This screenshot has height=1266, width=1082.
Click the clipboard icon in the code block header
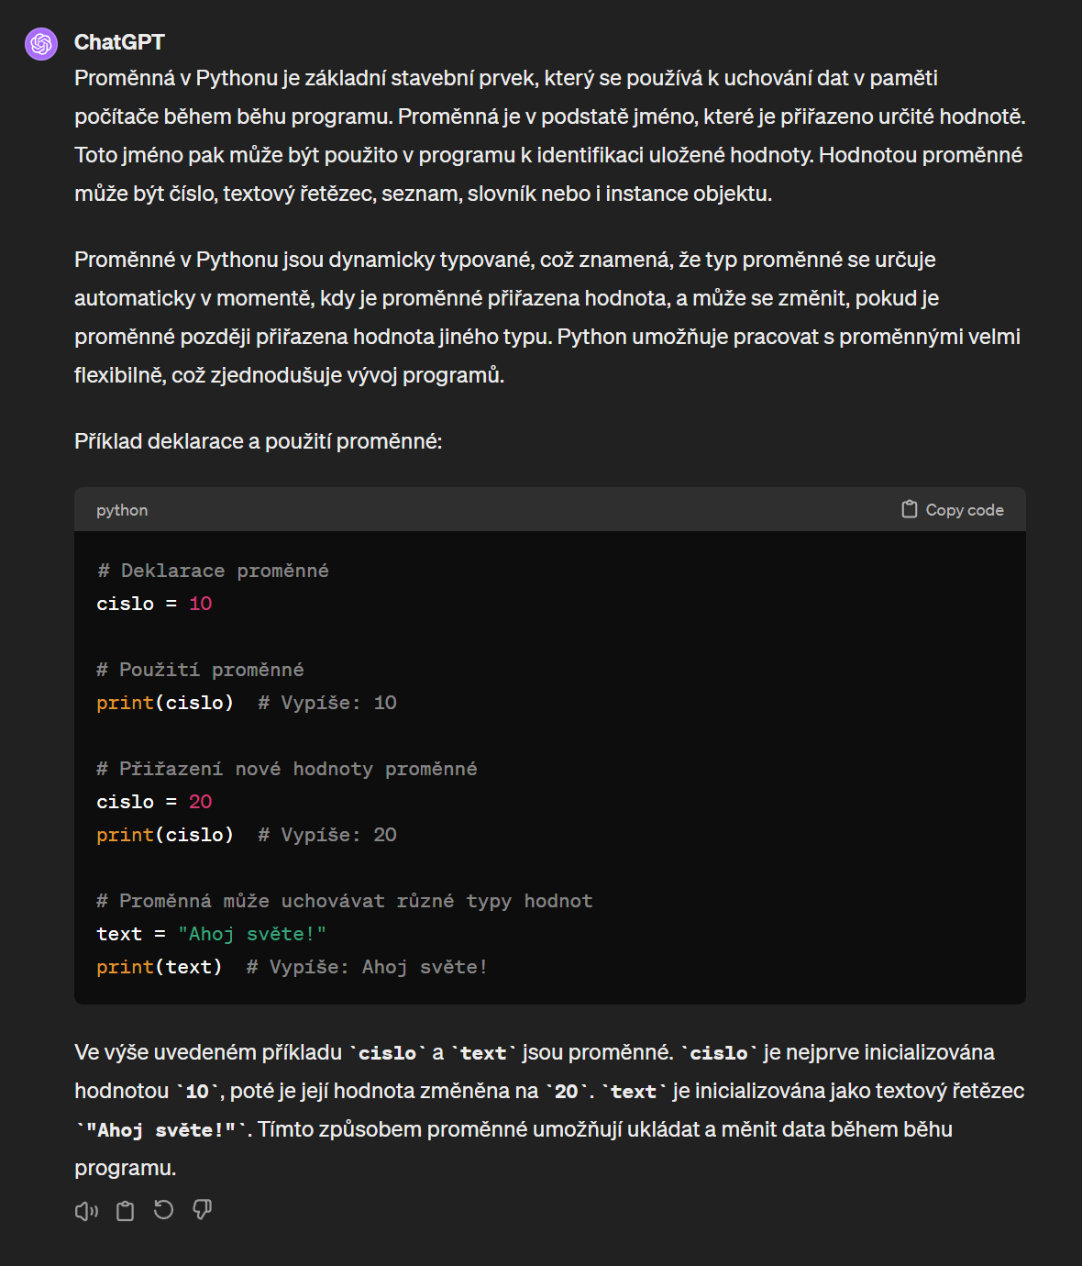[x=909, y=509]
